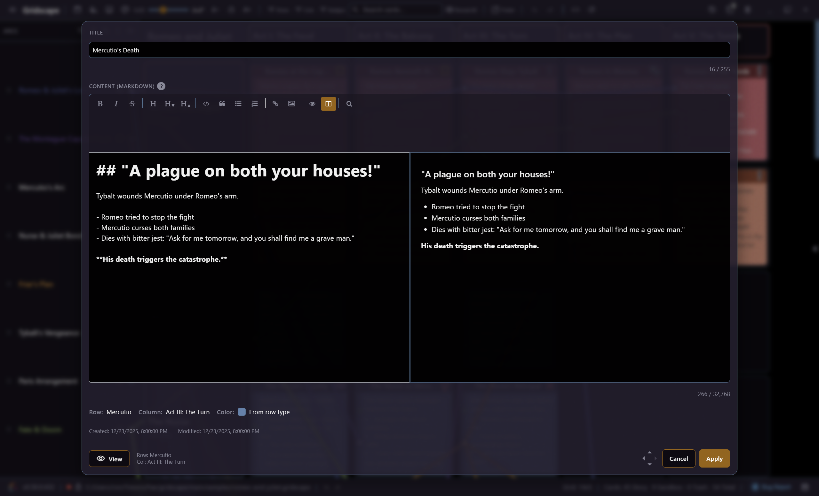Image resolution: width=819 pixels, height=496 pixels.
Task: Click the Row value "Mercutio" in details line
Action: coord(119,412)
